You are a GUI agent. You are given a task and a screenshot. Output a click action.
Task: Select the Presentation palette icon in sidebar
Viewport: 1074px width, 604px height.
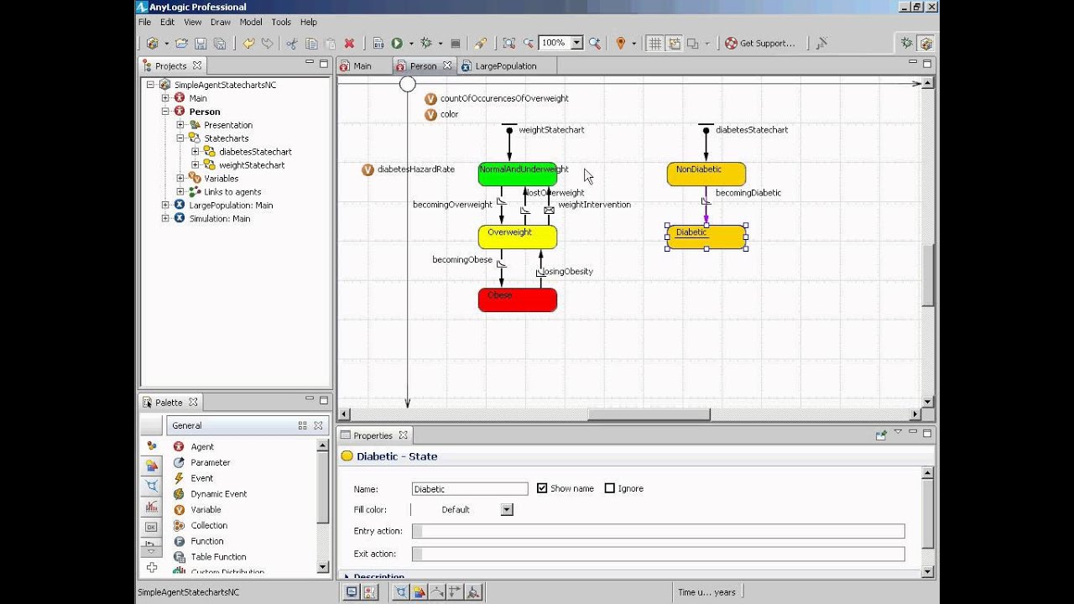(151, 466)
